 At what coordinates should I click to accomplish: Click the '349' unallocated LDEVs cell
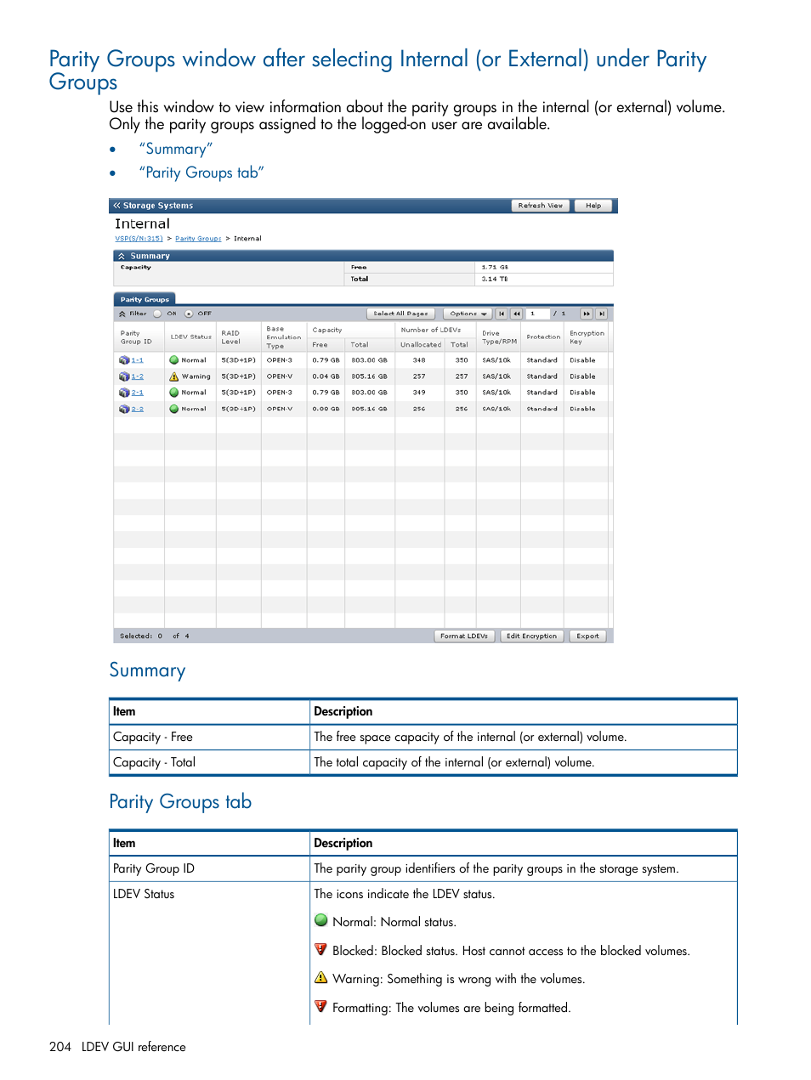pyautogui.click(x=419, y=393)
